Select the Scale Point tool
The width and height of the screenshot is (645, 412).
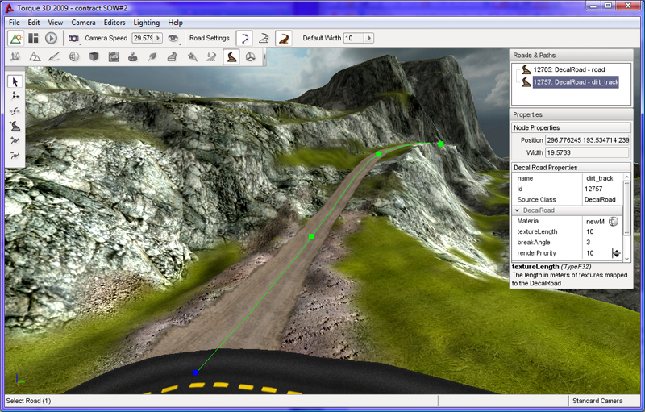(15, 110)
